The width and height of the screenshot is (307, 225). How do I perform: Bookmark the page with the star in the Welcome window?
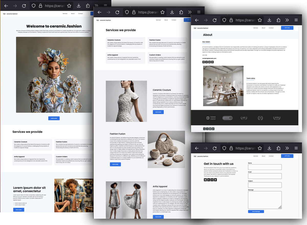click(x=69, y=6)
